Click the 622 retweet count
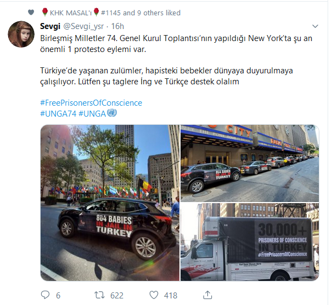This screenshot has height=305, width=332. (117, 295)
